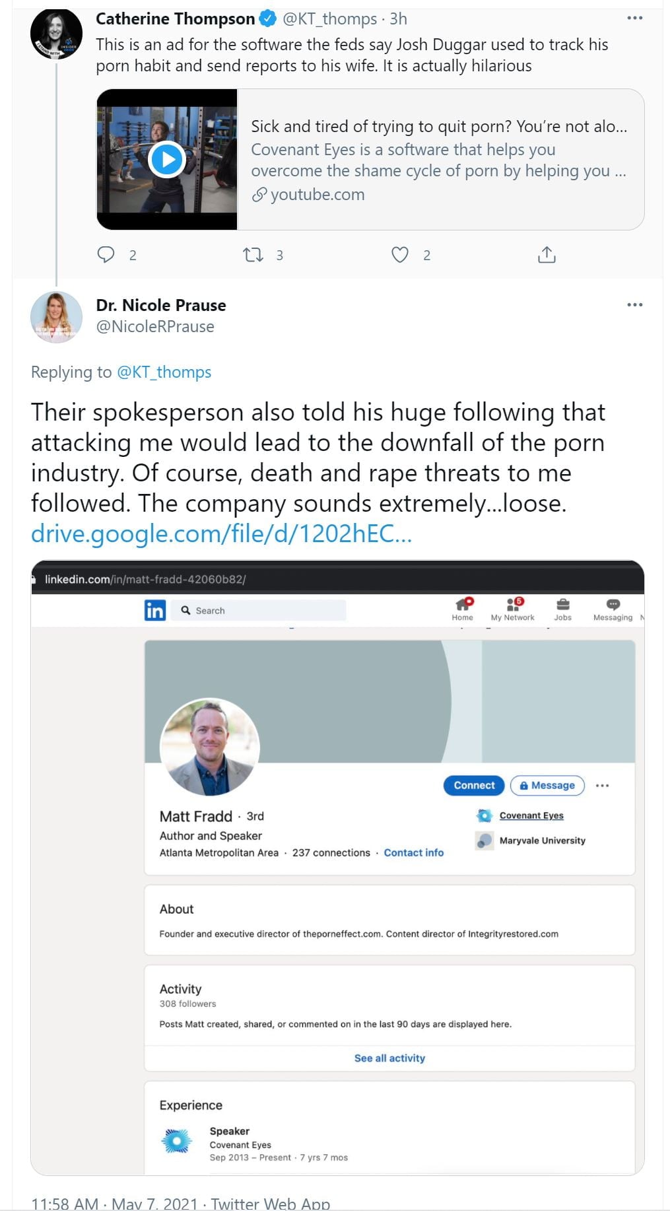Image resolution: width=670 pixels, height=1211 pixels.
Task: Click the Connect button on Matt Fradd's profile
Action: [x=474, y=785]
